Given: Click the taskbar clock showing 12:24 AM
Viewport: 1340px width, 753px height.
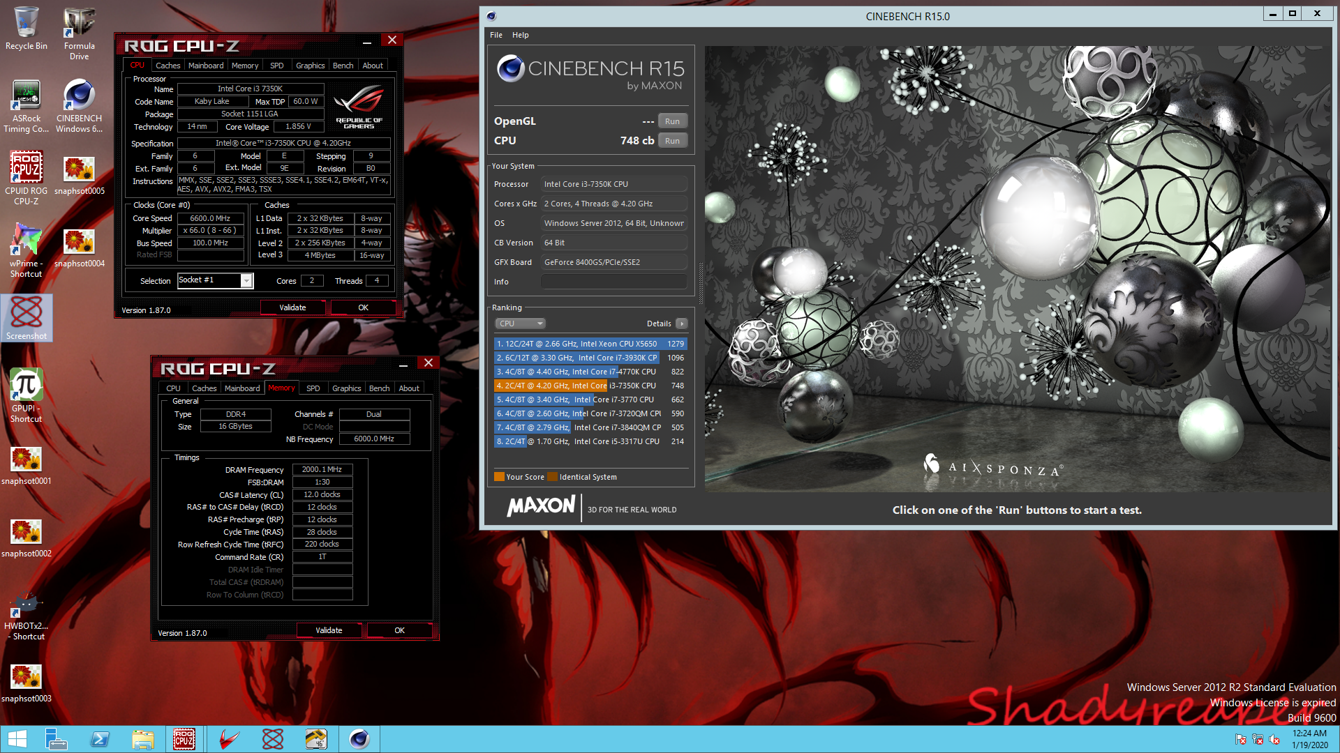Looking at the screenshot, I should (x=1309, y=739).
